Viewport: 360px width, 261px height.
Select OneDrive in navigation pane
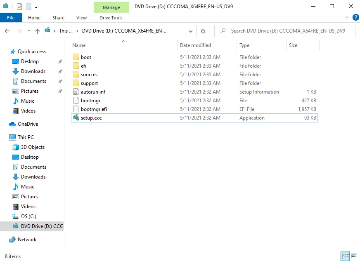coord(28,124)
